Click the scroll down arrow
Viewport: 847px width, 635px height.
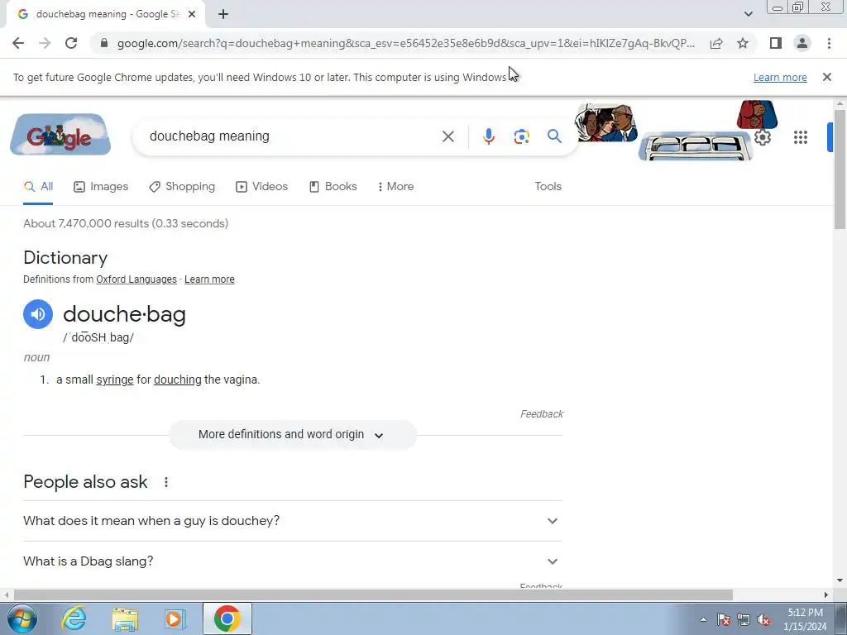pos(840,580)
